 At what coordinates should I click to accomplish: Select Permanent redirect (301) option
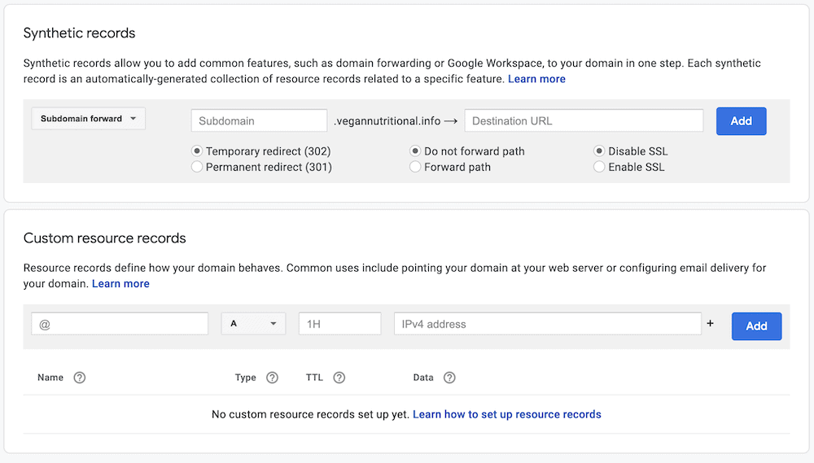click(197, 167)
